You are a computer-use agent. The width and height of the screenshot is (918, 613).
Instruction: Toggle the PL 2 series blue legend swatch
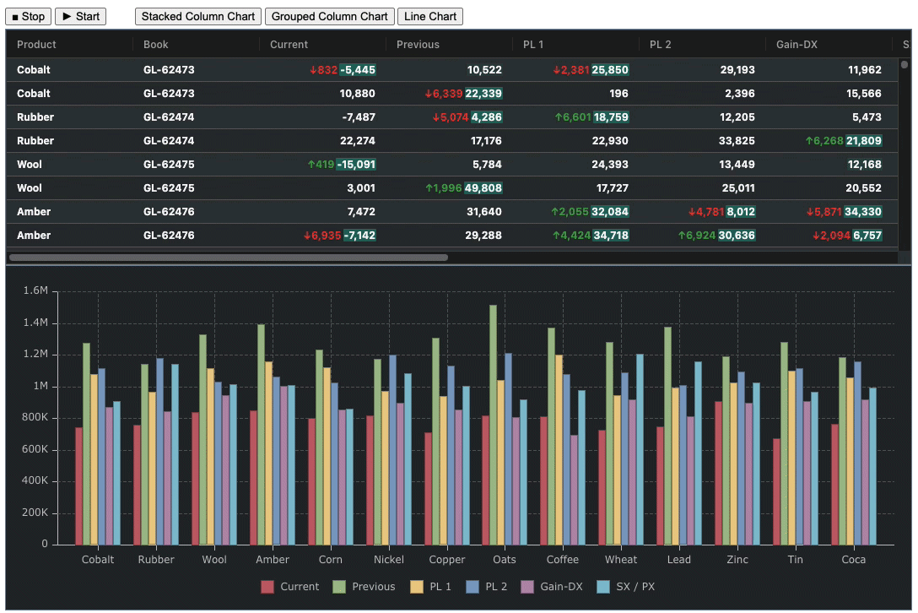tap(472, 587)
